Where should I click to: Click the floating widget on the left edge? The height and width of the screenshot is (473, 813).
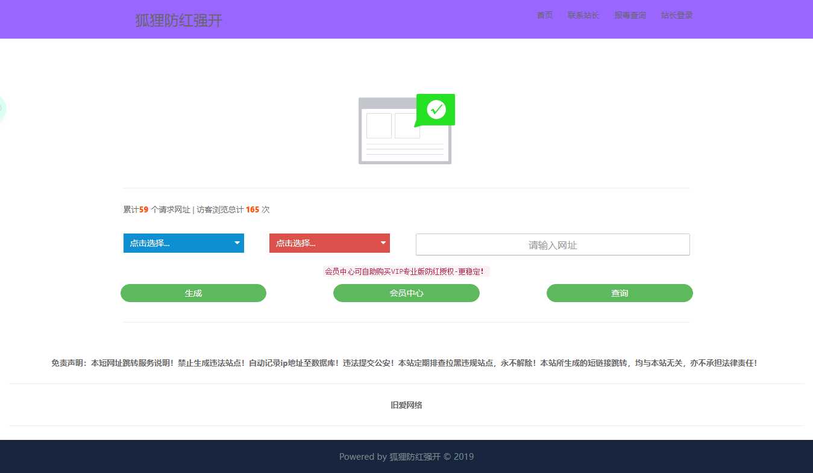tap(2, 108)
